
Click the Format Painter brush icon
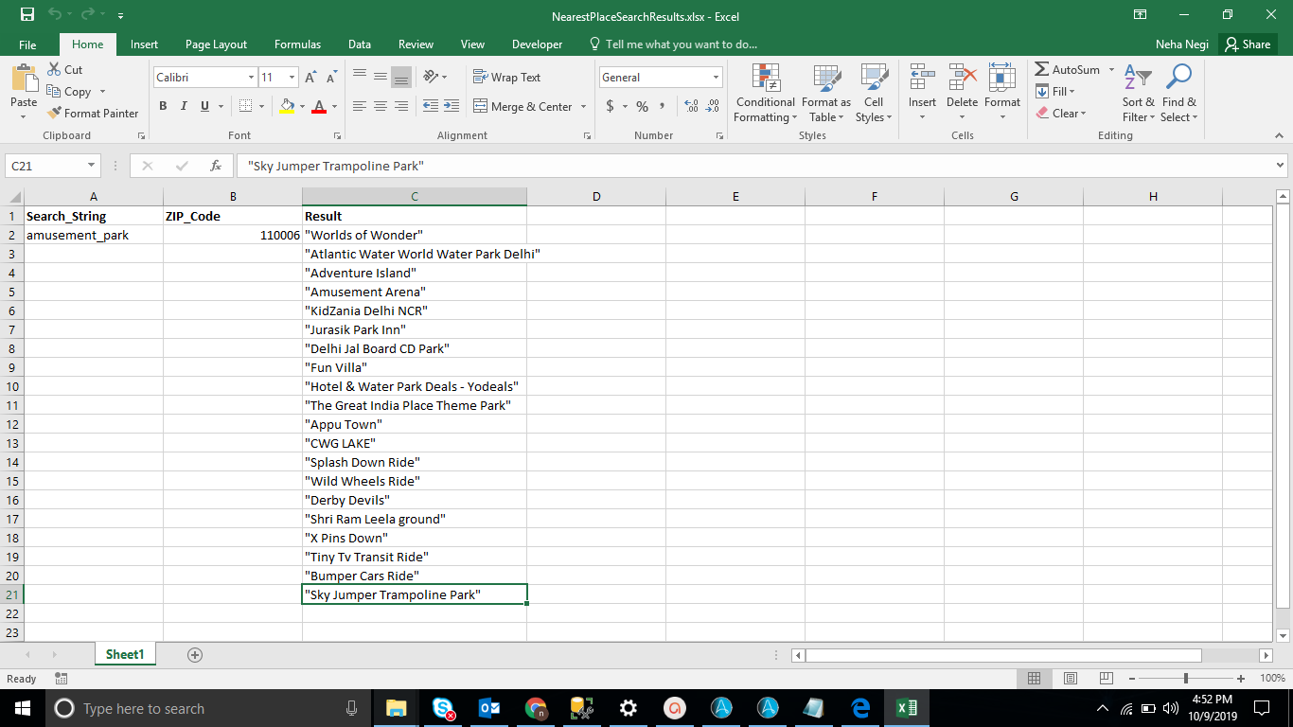55,114
